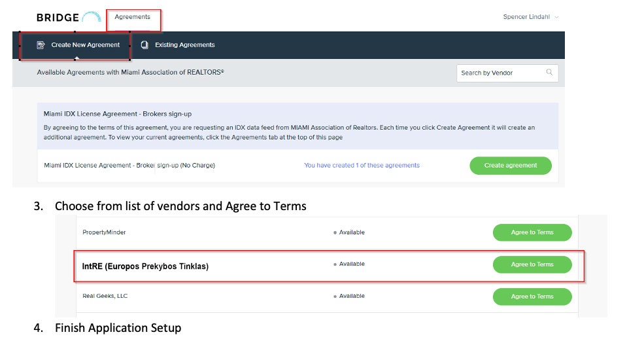Viewport: 627px width, 362px height.
Task: Select the PropertyMinder vendor name
Action: tap(104, 232)
